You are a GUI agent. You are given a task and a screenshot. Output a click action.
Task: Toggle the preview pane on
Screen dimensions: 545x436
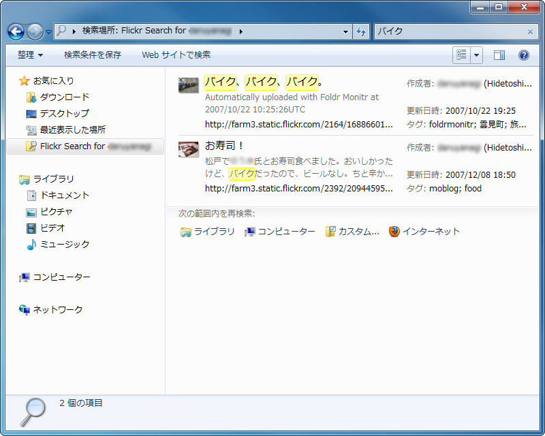499,55
